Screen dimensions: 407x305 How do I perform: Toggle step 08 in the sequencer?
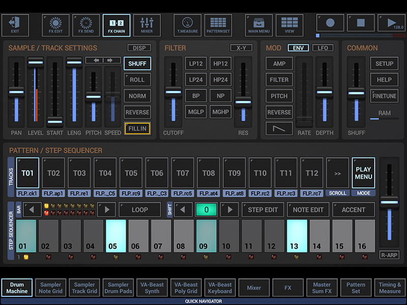184,236
